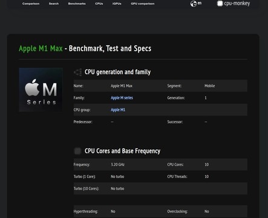Click the 3.20 GHz frequency value
Image resolution: width=268 pixels, height=218 pixels.
pyautogui.click(x=117, y=165)
